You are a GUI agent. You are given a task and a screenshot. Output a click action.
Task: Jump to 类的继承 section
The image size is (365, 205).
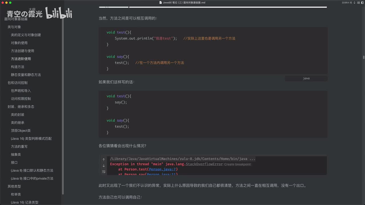coord(18,123)
